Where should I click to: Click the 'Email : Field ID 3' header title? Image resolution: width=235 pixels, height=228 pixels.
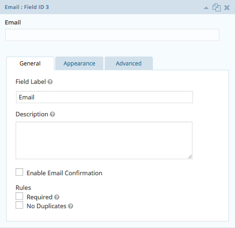(x=27, y=7)
